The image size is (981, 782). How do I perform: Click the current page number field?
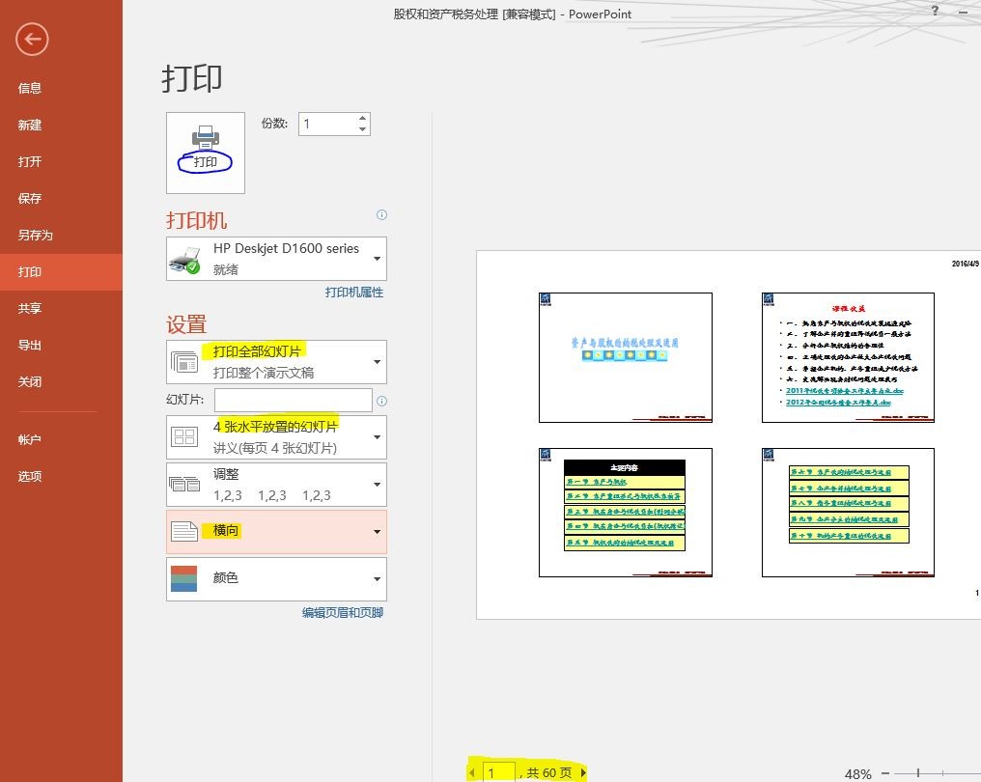click(498, 773)
